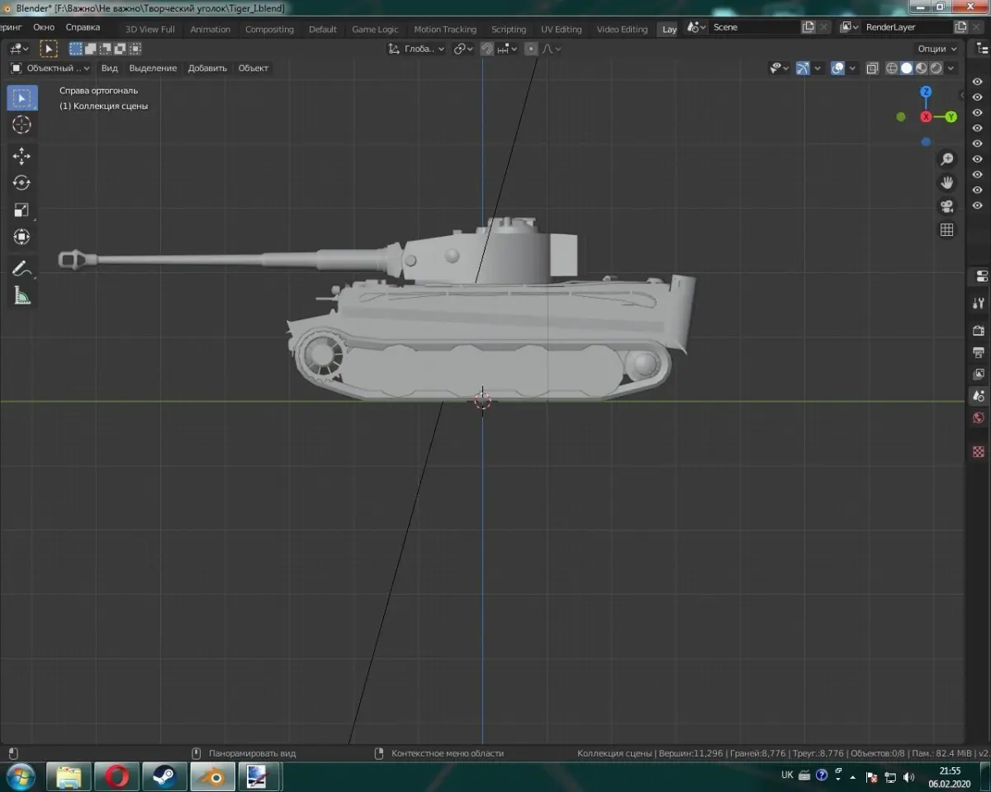Toggle X-ray mode
The width and height of the screenshot is (991, 792).
[x=872, y=68]
